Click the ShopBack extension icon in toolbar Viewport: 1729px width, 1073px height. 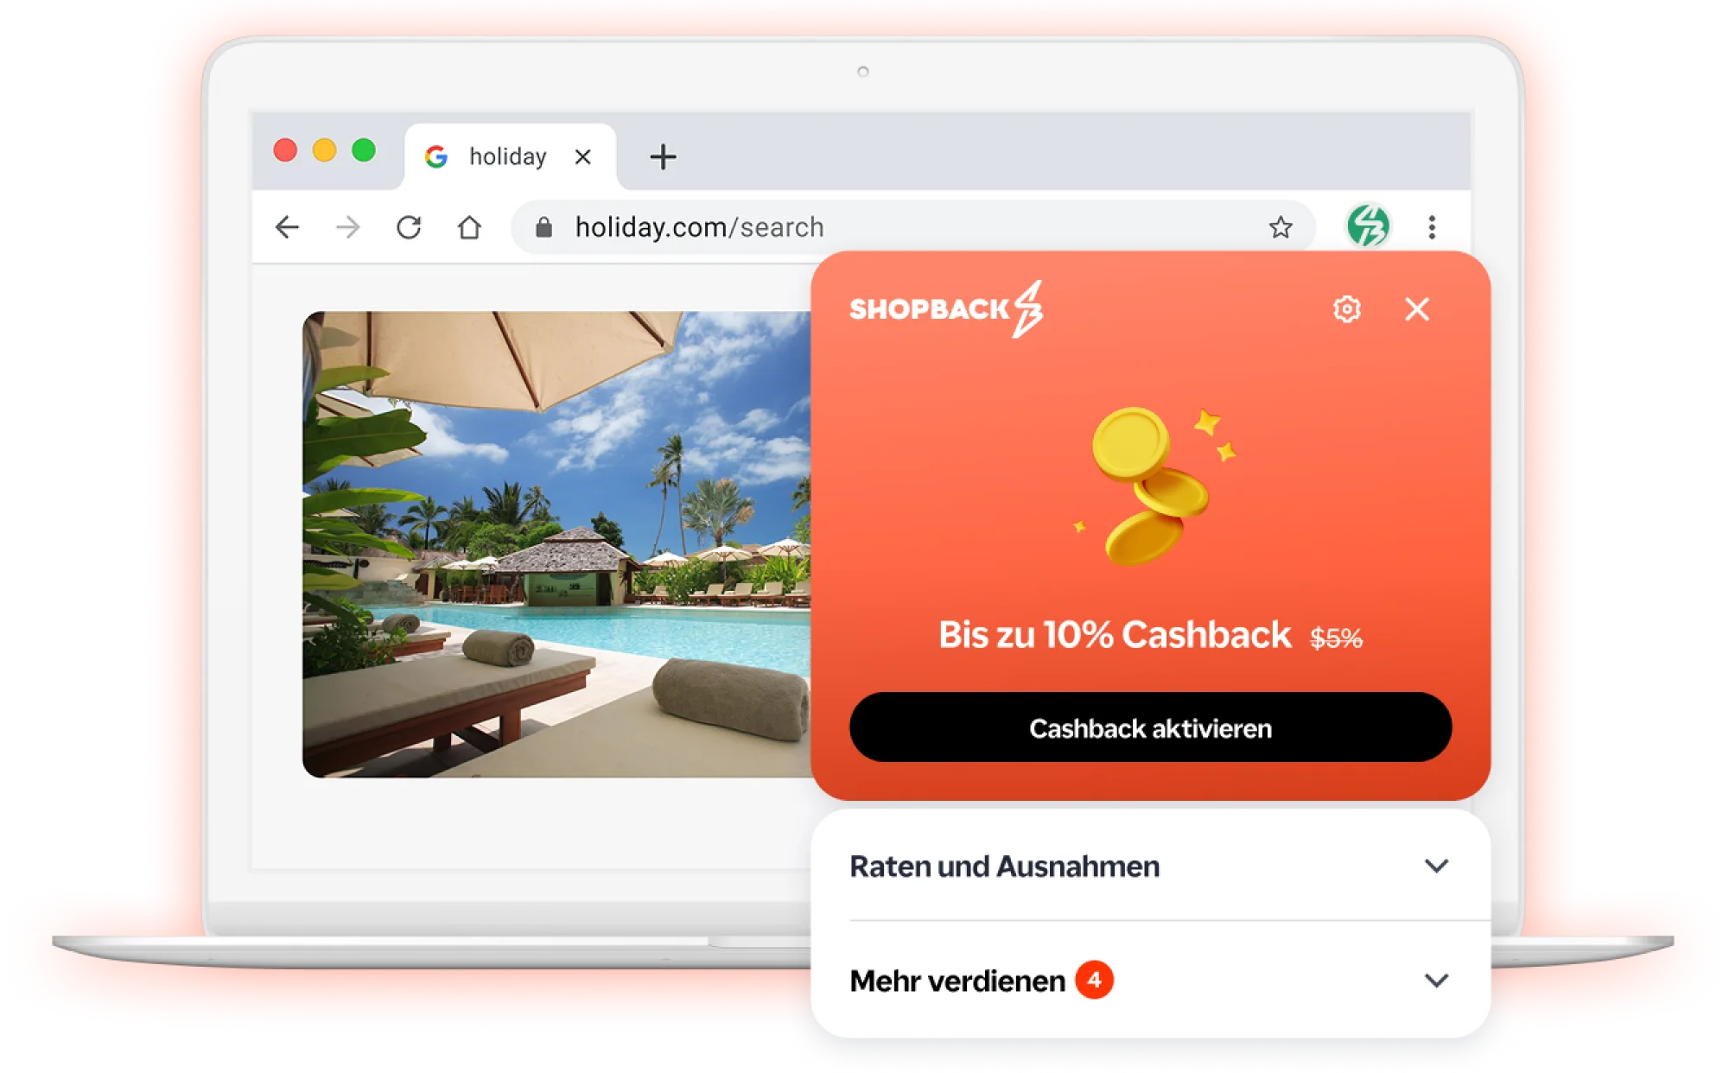[x=1368, y=226]
